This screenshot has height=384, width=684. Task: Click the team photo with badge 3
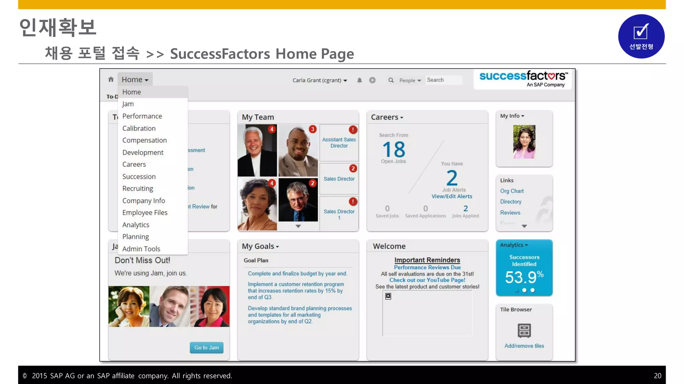point(298,150)
